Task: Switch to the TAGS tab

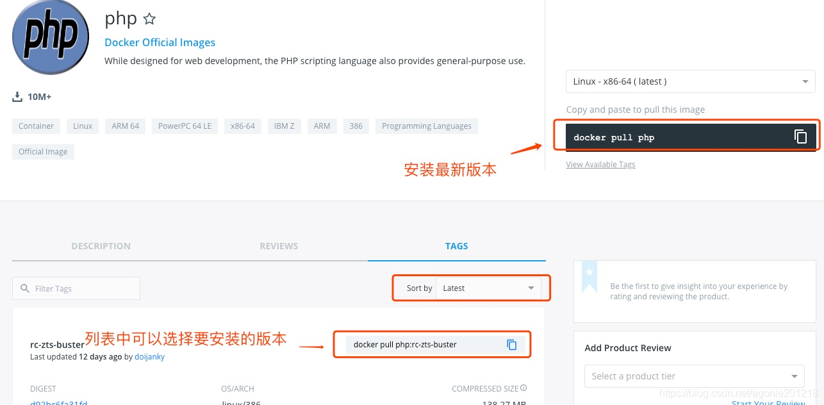Action: tap(457, 246)
